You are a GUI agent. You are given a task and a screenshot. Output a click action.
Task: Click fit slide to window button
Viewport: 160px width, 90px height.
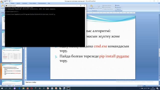(159, 86)
